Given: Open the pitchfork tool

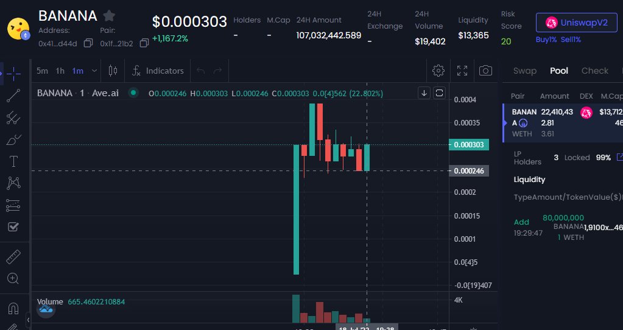Looking at the screenshot, I should (x=13, y=118).
